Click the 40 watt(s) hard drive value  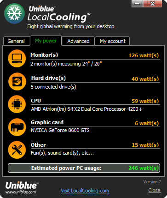click(145, 79)
